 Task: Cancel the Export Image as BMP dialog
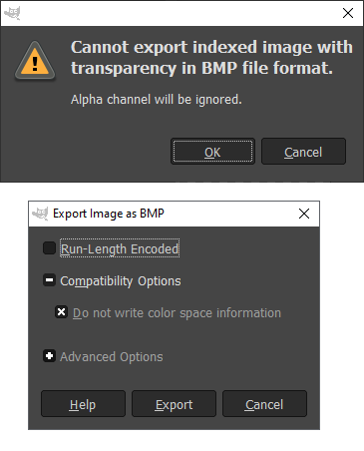pos(264,404)
